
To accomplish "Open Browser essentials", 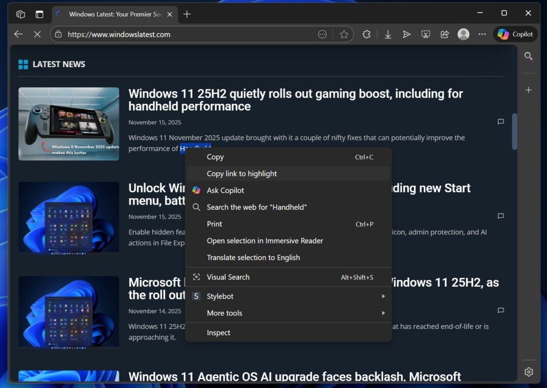I will 366,34.
